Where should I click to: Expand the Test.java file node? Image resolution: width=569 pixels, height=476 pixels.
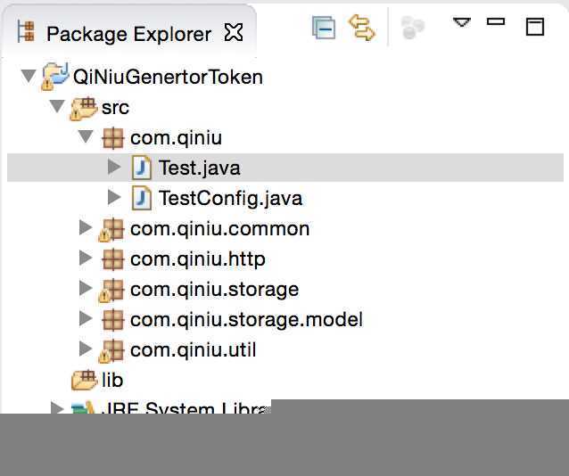pos(114,167)
